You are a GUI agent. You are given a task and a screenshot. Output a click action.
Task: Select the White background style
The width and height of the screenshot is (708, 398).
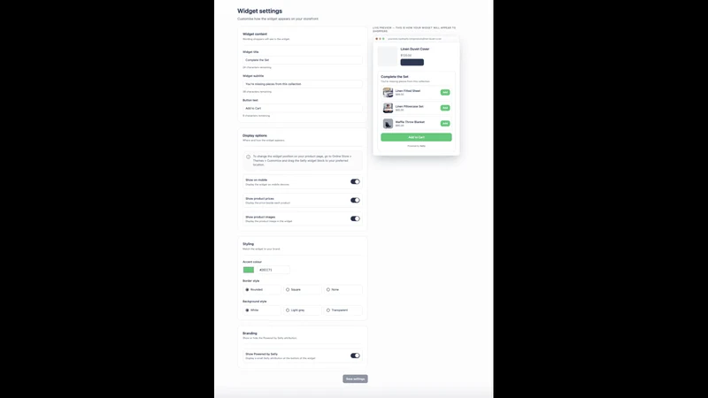point(262,310)
